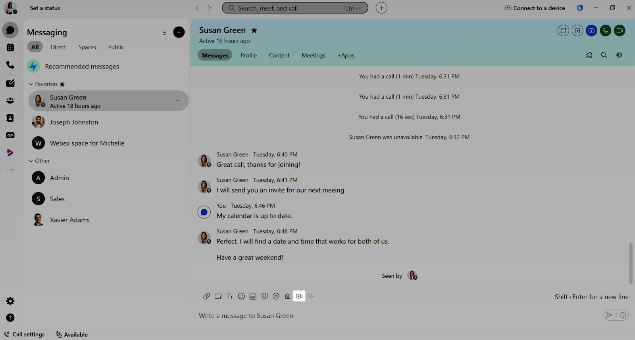Screen dimensions: 635x340
Task: Open the Whiteboards icon in the sidebar
Action: 10,83
